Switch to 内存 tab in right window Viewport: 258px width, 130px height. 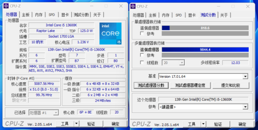tap(165, 15)
